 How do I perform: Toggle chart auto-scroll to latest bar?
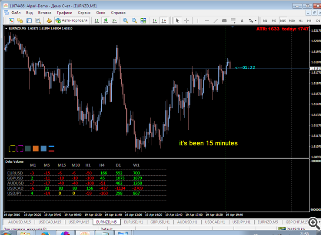[x=155, y=20]
